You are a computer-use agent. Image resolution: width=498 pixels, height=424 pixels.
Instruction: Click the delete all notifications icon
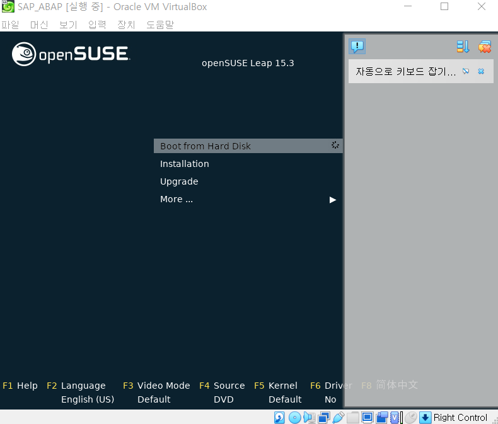coord(485,47)
